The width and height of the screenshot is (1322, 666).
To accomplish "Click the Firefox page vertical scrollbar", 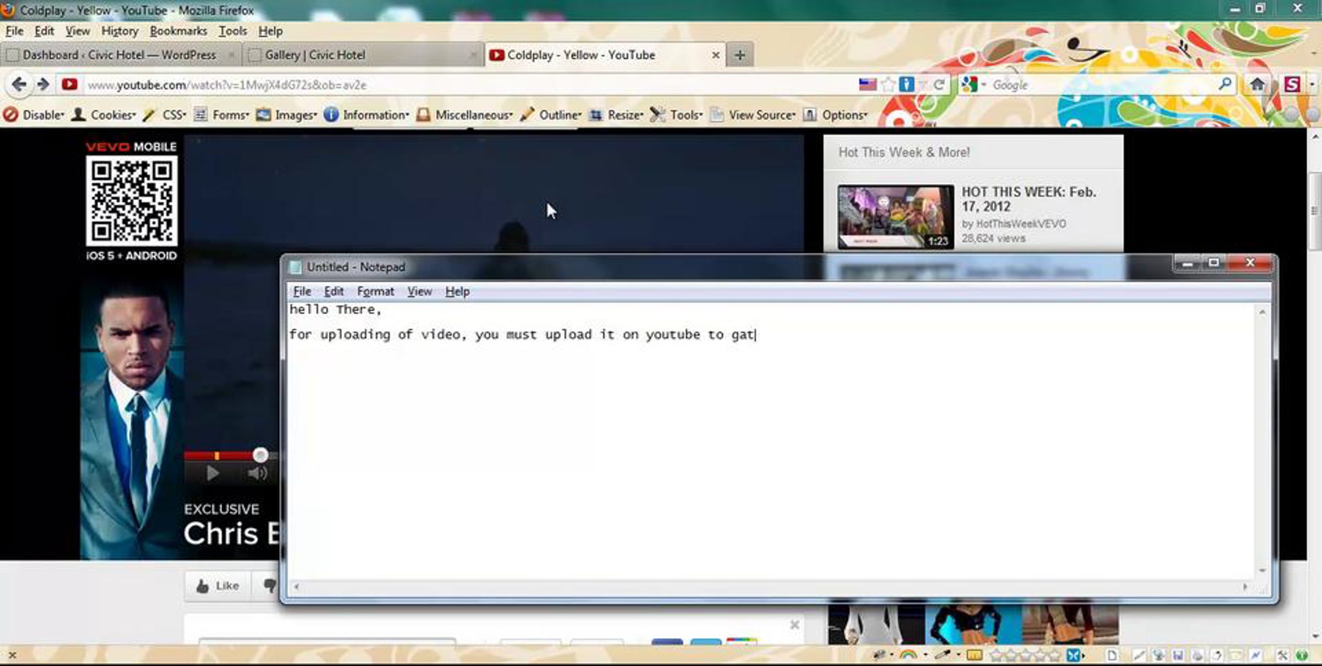I will (x=1315, y=211).
